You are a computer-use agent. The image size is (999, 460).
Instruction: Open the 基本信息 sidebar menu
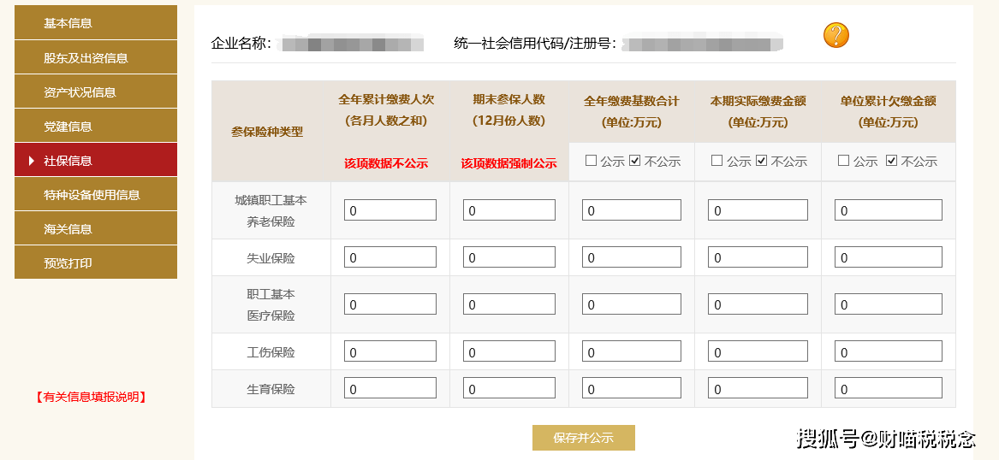click(96, 23)
